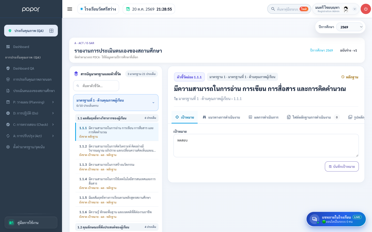Click the ฉบับร่าง · v1 label
The width and height of the screenshot is (372, 232).
[348, 50]
